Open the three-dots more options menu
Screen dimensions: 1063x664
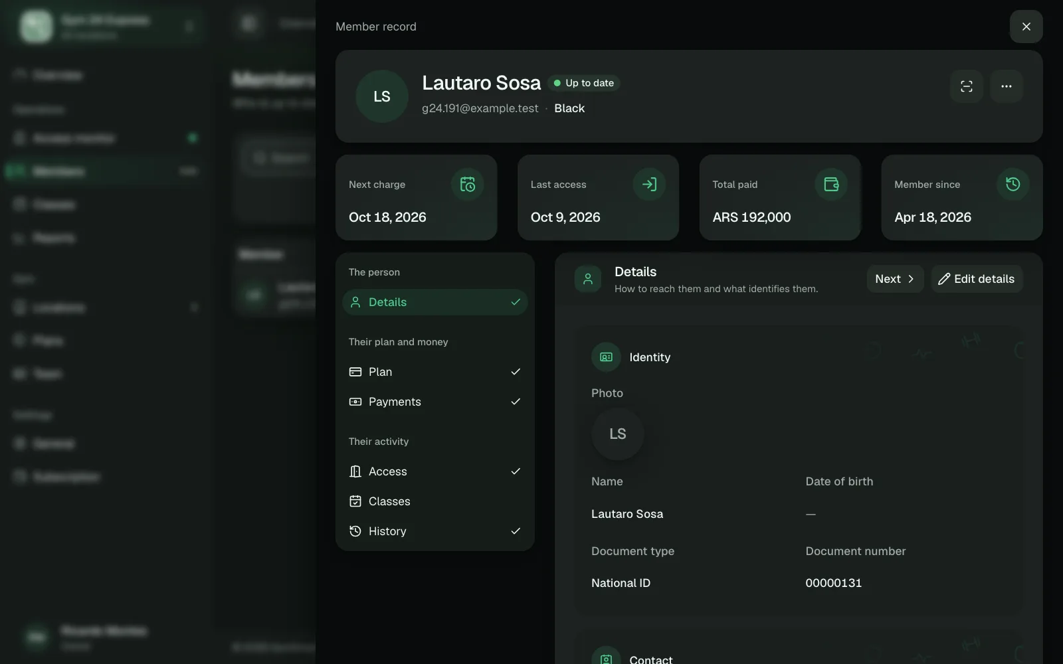point(1007,86)
